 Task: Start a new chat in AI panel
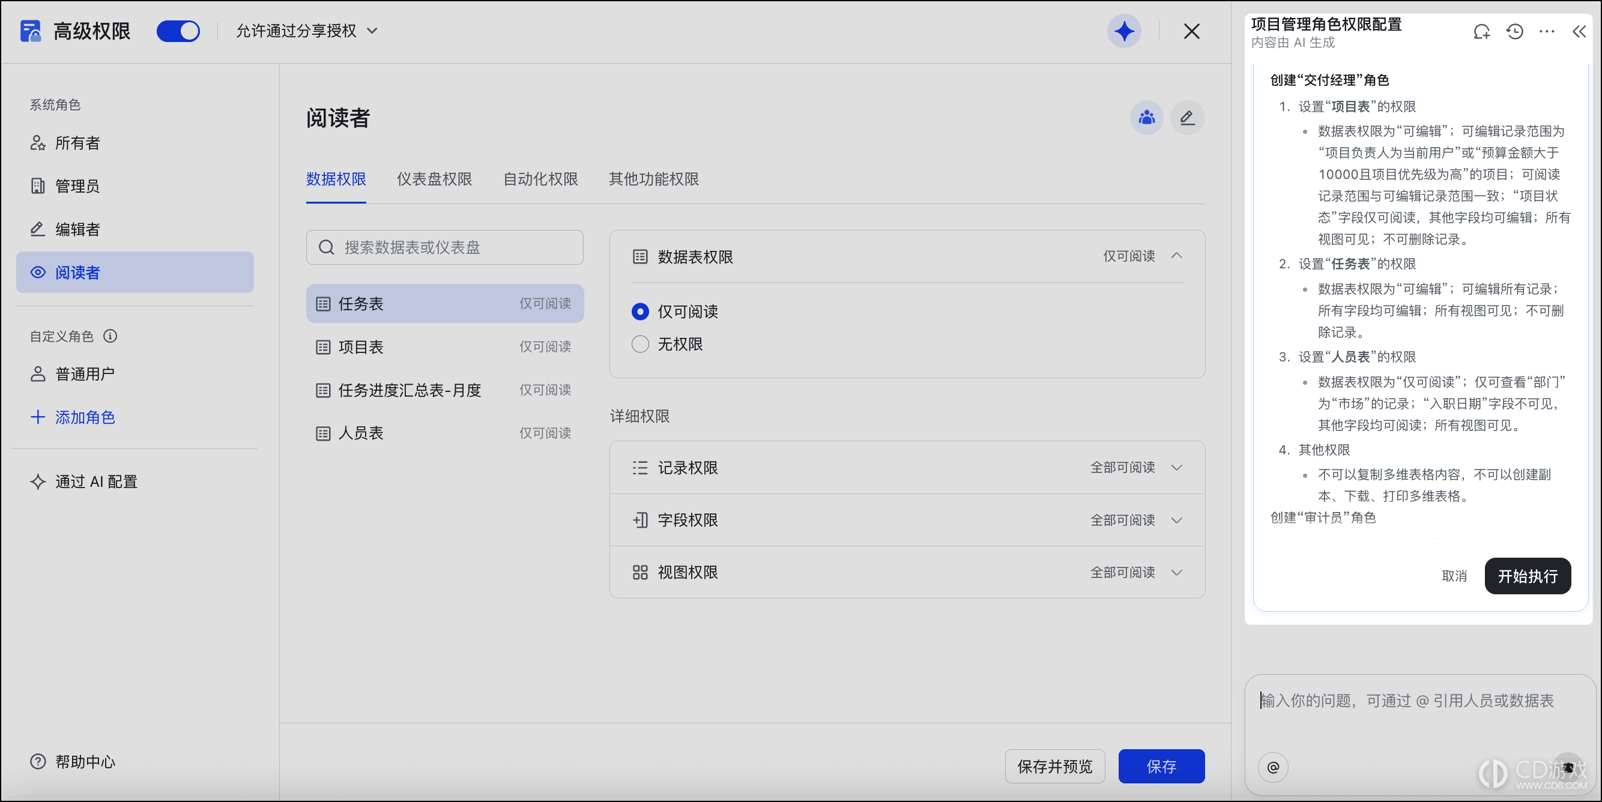pos(1482,32)
